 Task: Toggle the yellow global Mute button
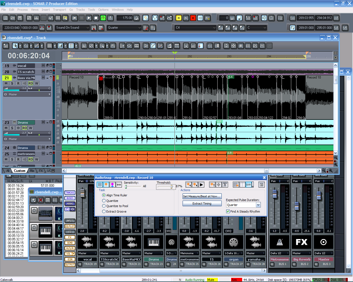click(x=179, y=18)
